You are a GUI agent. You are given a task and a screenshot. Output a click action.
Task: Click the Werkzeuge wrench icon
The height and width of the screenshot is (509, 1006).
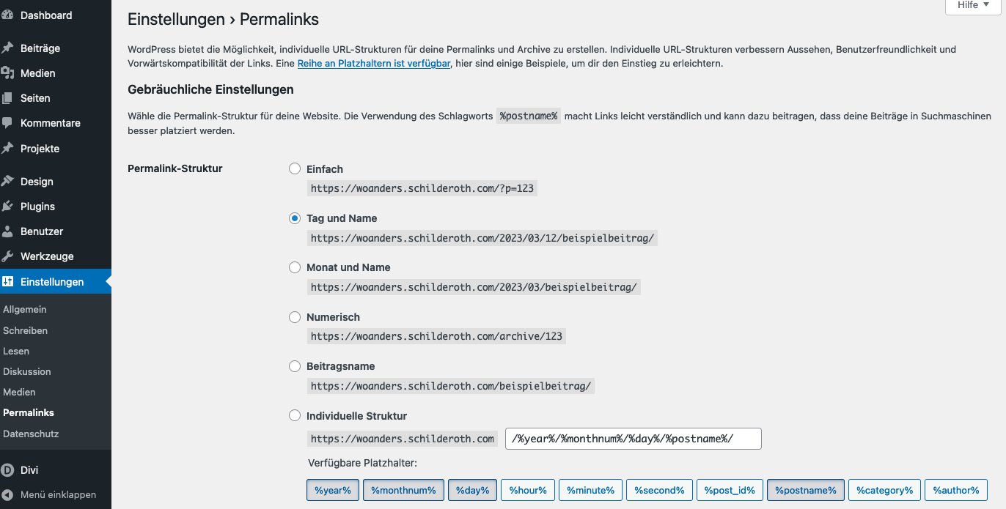pyautogui.click(x=7, y=256)
